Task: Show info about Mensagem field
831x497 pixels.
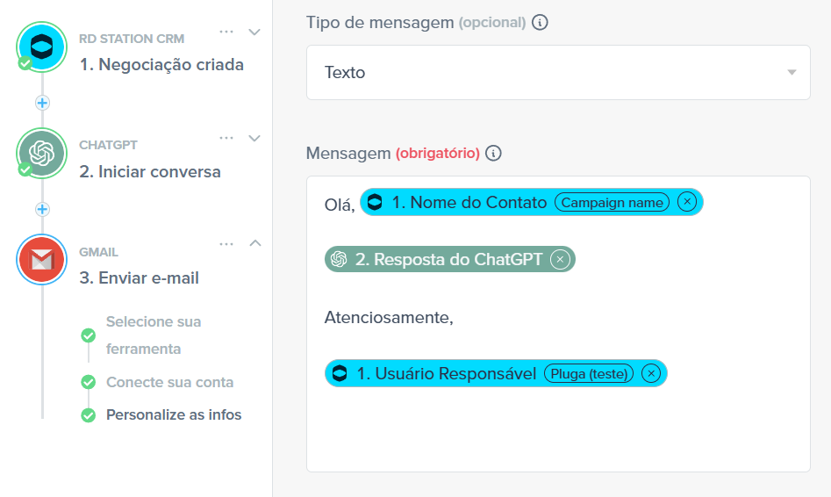Action: pos(493,154)
